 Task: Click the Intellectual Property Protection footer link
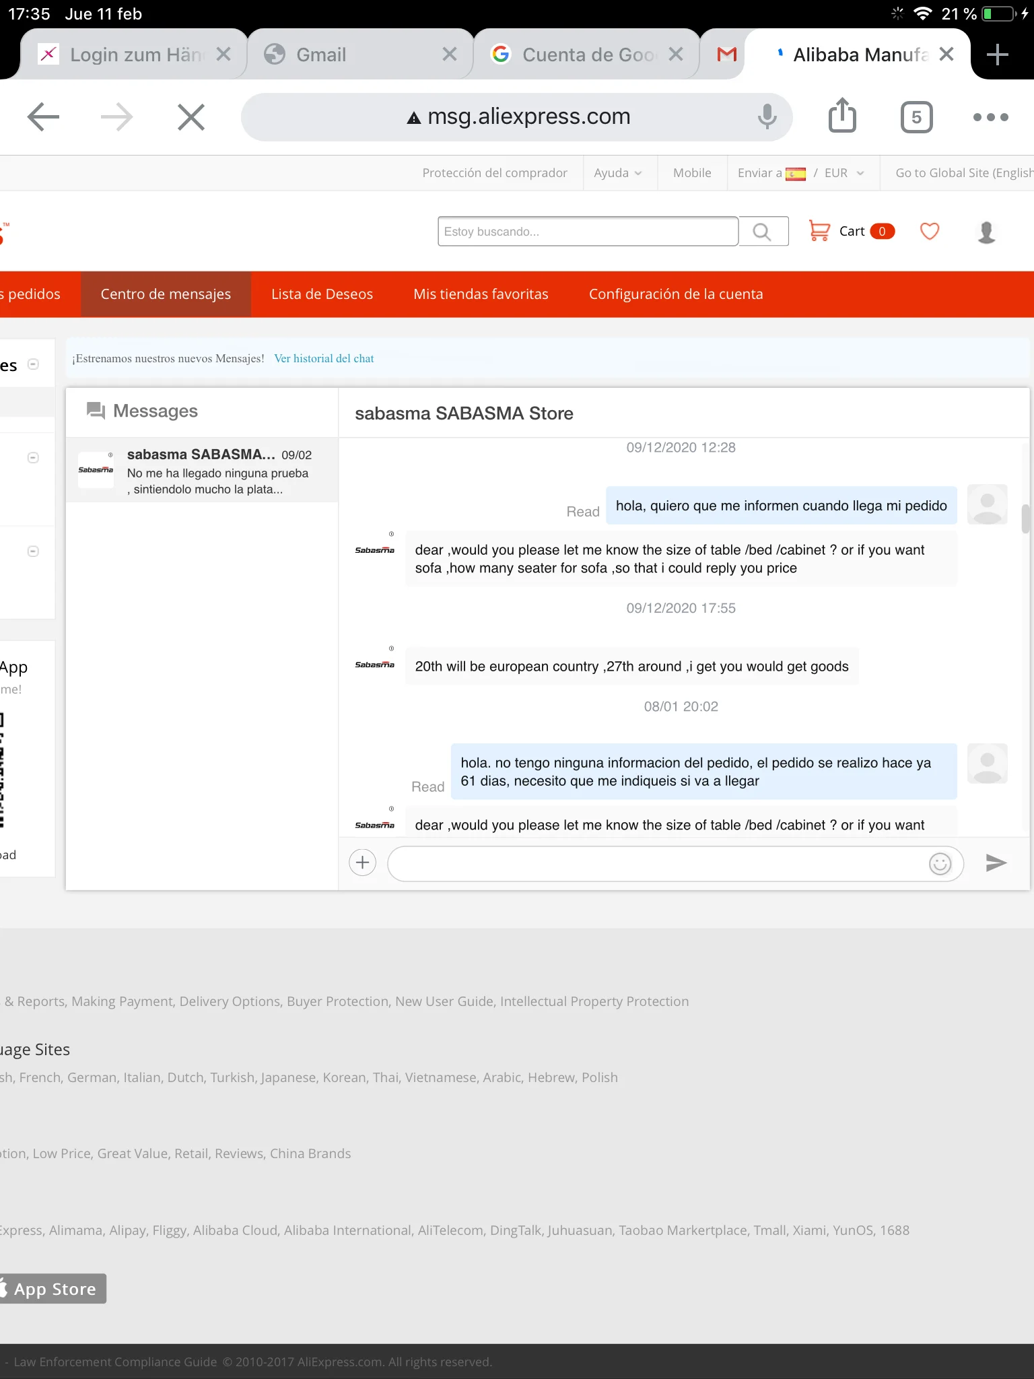tap(594, 1001)
